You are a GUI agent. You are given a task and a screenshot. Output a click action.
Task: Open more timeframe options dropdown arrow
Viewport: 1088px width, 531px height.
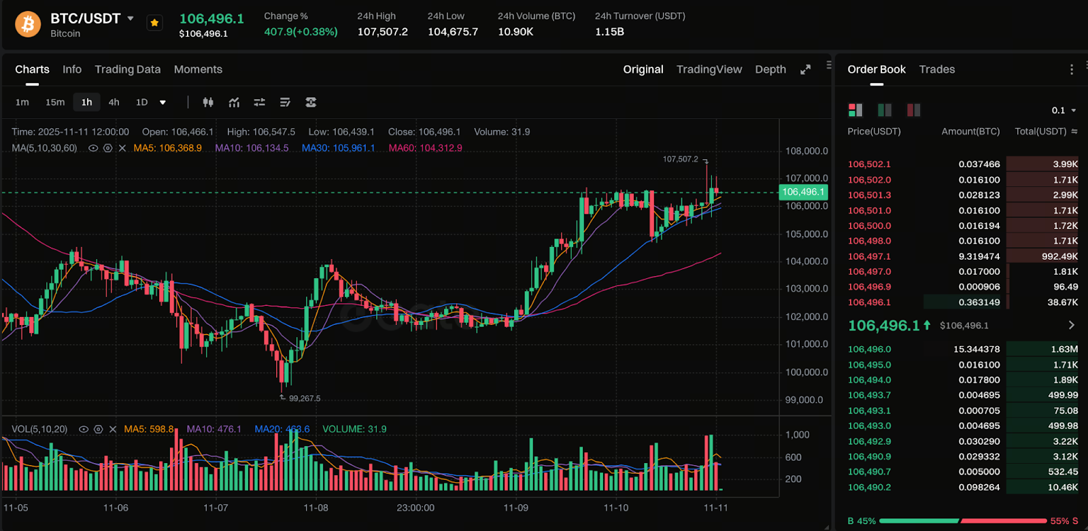163,103
